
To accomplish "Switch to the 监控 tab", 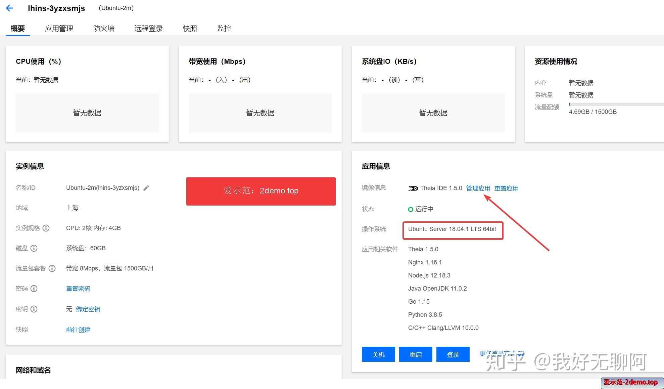I will [224, 28].
